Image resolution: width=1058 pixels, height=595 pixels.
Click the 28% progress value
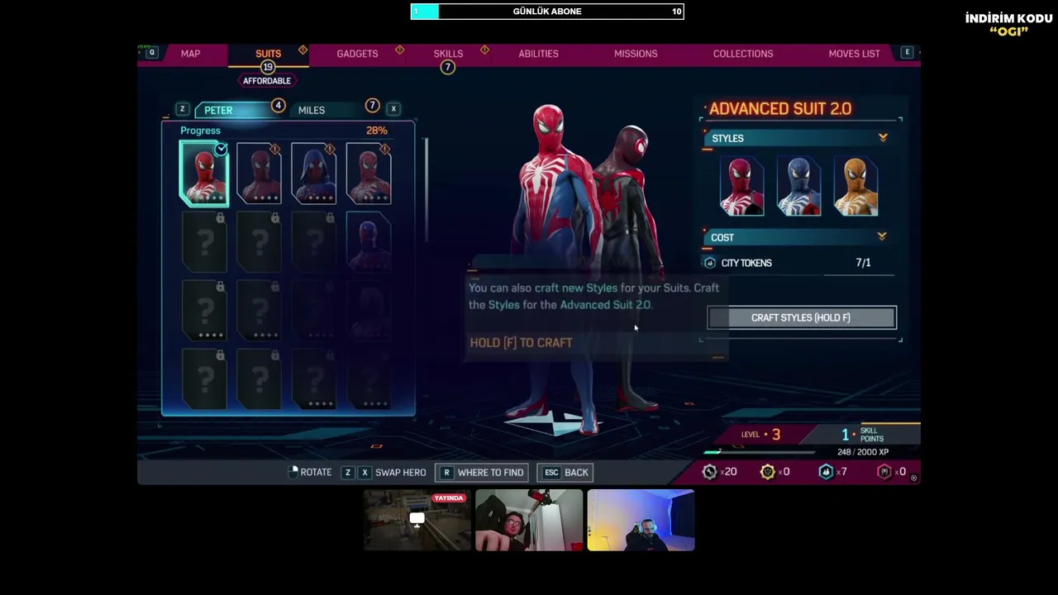click(x=376, y=131)
